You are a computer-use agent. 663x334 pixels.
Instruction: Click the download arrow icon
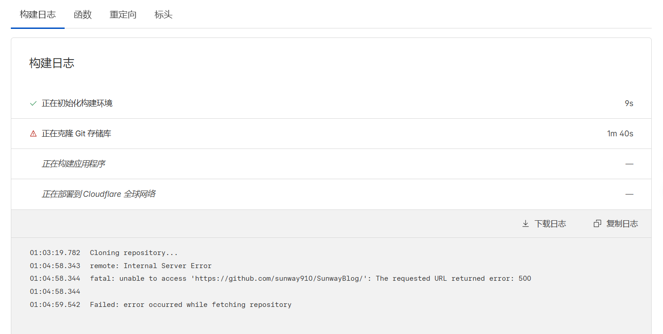pyautogui.click(x=525, y=224)
